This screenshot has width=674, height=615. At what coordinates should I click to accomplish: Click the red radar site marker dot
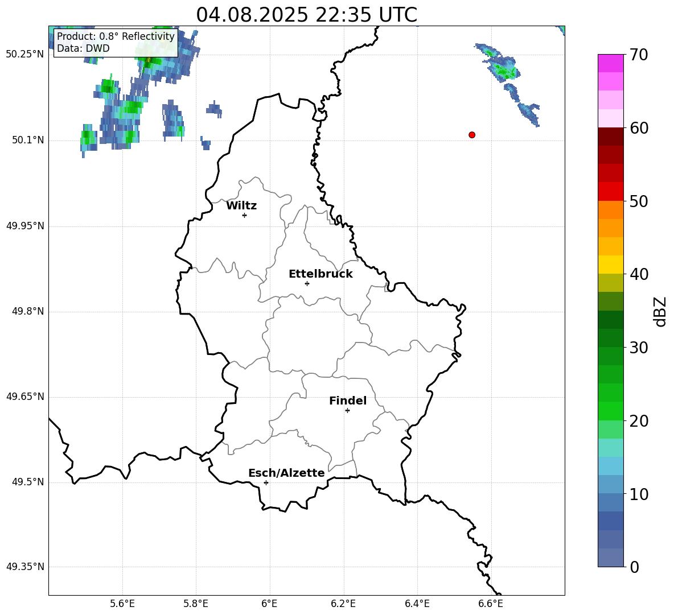click(472, 135)
